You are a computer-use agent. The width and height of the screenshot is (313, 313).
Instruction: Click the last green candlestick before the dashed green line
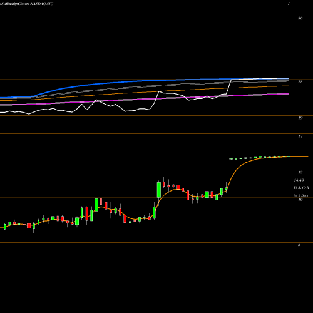[x=226, y=188]
